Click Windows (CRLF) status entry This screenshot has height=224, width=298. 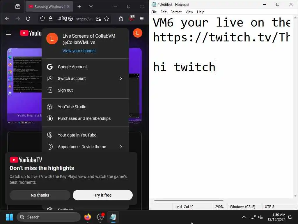pos(242,207)
